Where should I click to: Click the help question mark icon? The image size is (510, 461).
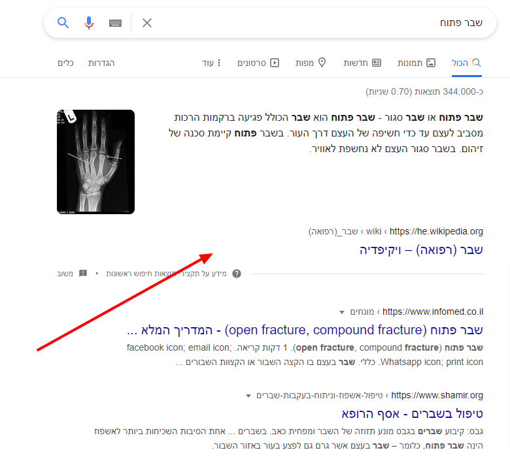point(237,274)
